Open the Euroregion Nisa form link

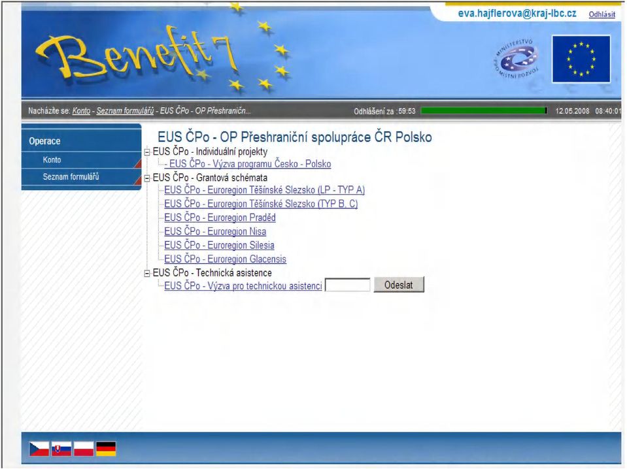click(215, 231)
